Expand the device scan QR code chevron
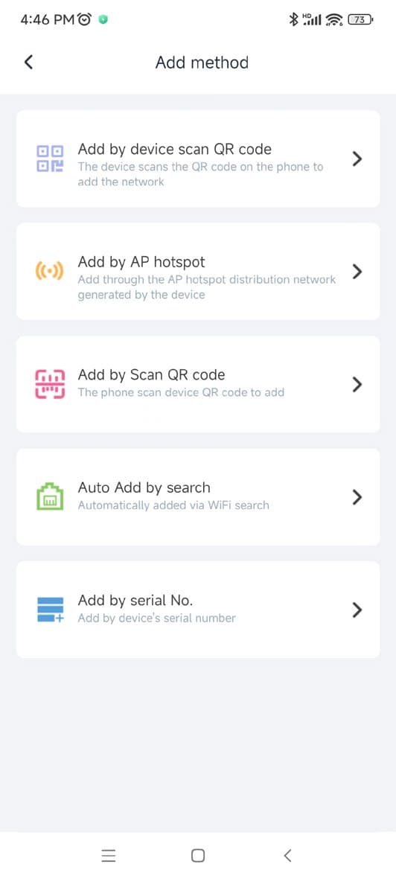 357,159
